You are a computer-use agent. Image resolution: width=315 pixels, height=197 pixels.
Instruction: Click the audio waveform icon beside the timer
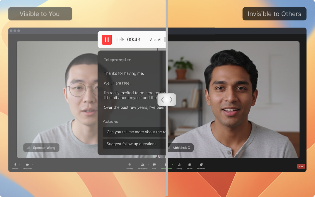[x=120, y=39]
